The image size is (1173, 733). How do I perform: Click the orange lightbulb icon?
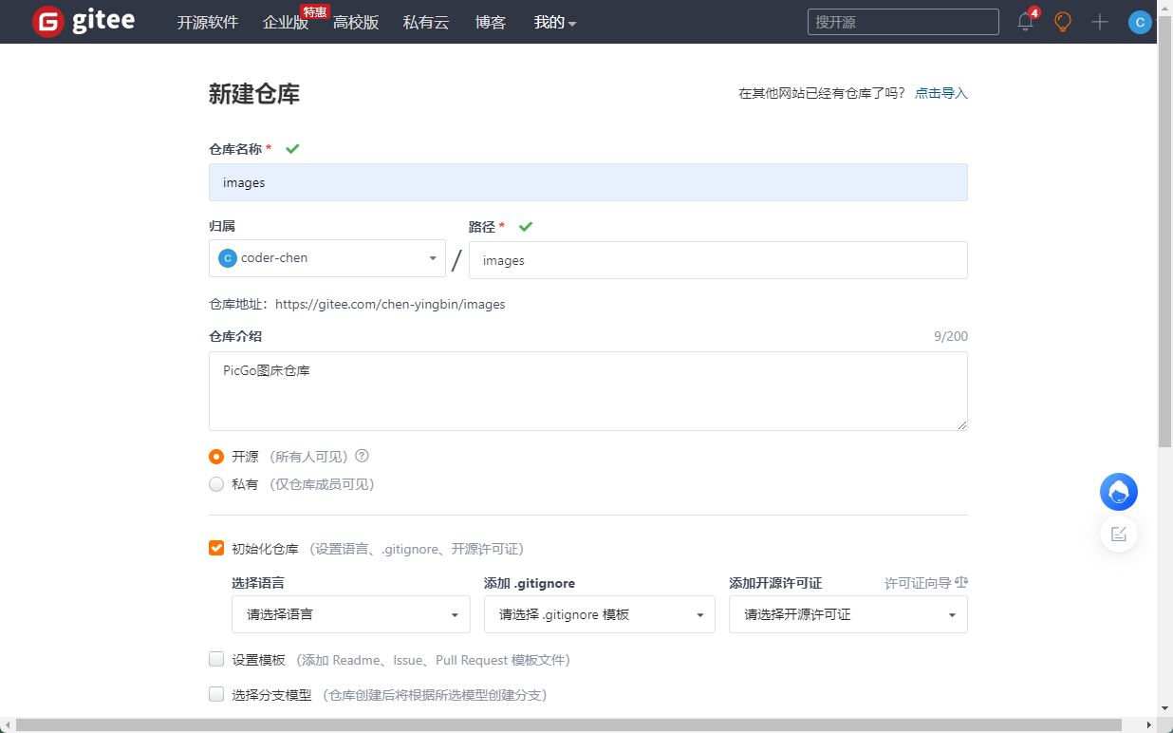1063,22
